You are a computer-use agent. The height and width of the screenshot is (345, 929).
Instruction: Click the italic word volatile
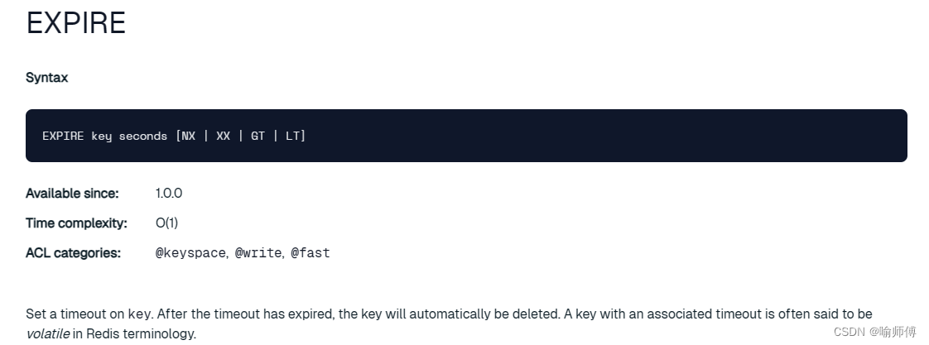click(48, 334)
